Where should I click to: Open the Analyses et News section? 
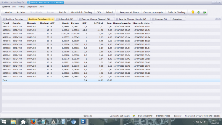[x=129, y=12]
